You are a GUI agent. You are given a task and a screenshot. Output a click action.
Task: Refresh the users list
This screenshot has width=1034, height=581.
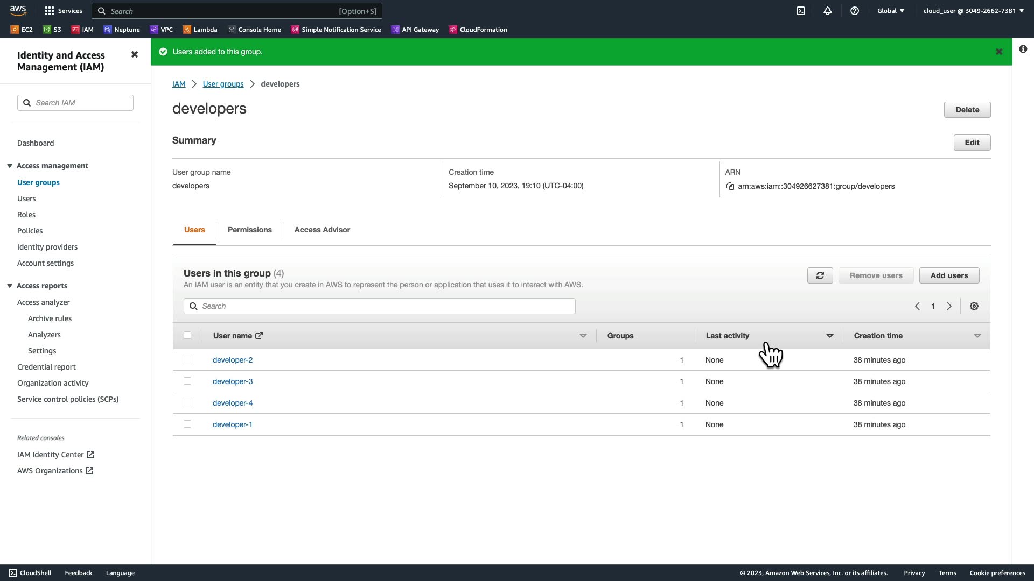820,275
